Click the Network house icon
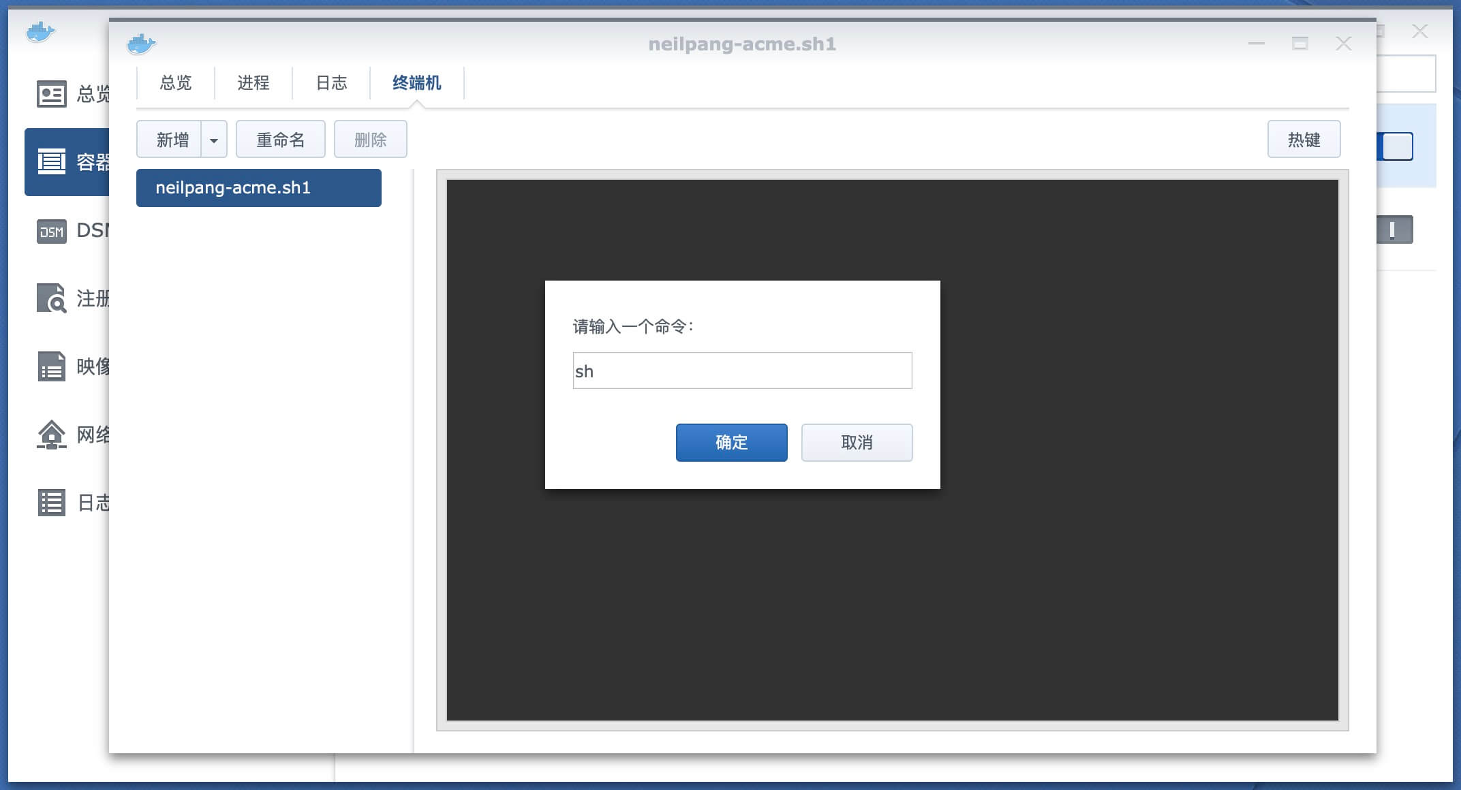This screenshot has height=790, width=1461. pyautogui.click(x=51, y=434)
